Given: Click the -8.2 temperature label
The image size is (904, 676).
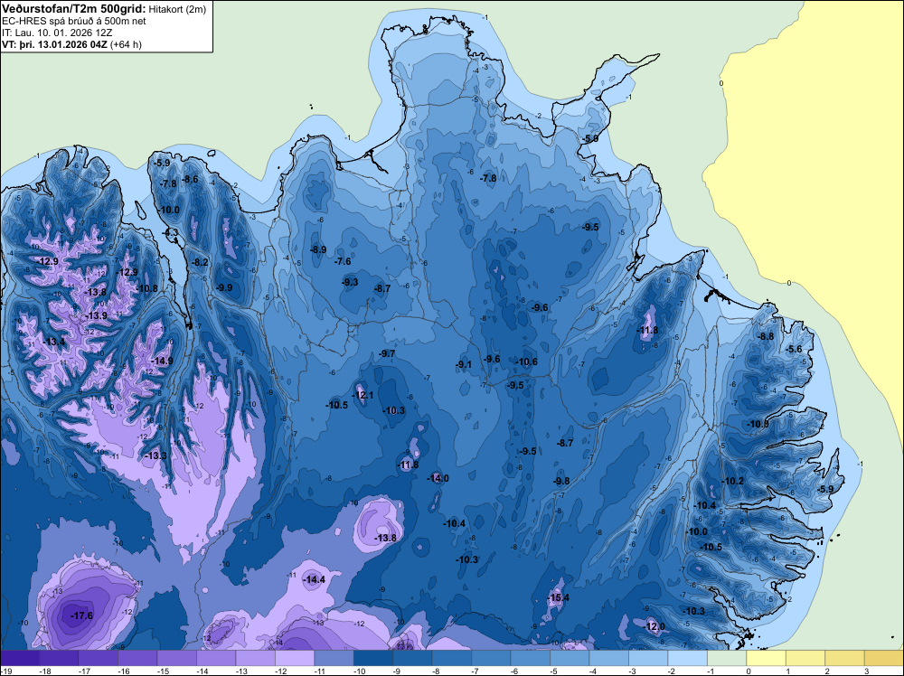Looking at the screenshot, I should (x=200, y=262).
